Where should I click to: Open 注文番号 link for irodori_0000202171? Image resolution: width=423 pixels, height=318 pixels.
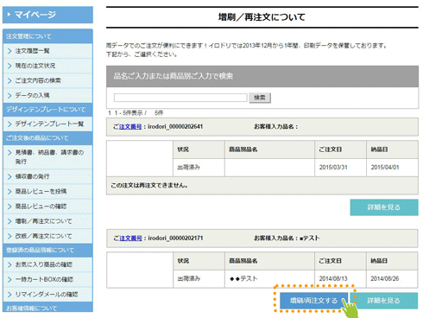pos(130,238)
